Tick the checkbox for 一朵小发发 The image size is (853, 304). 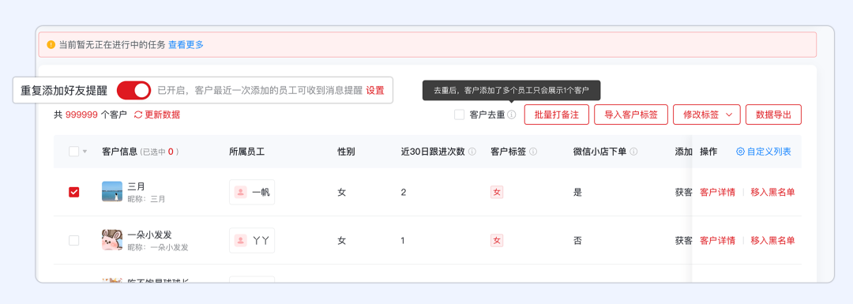(74, 240)
